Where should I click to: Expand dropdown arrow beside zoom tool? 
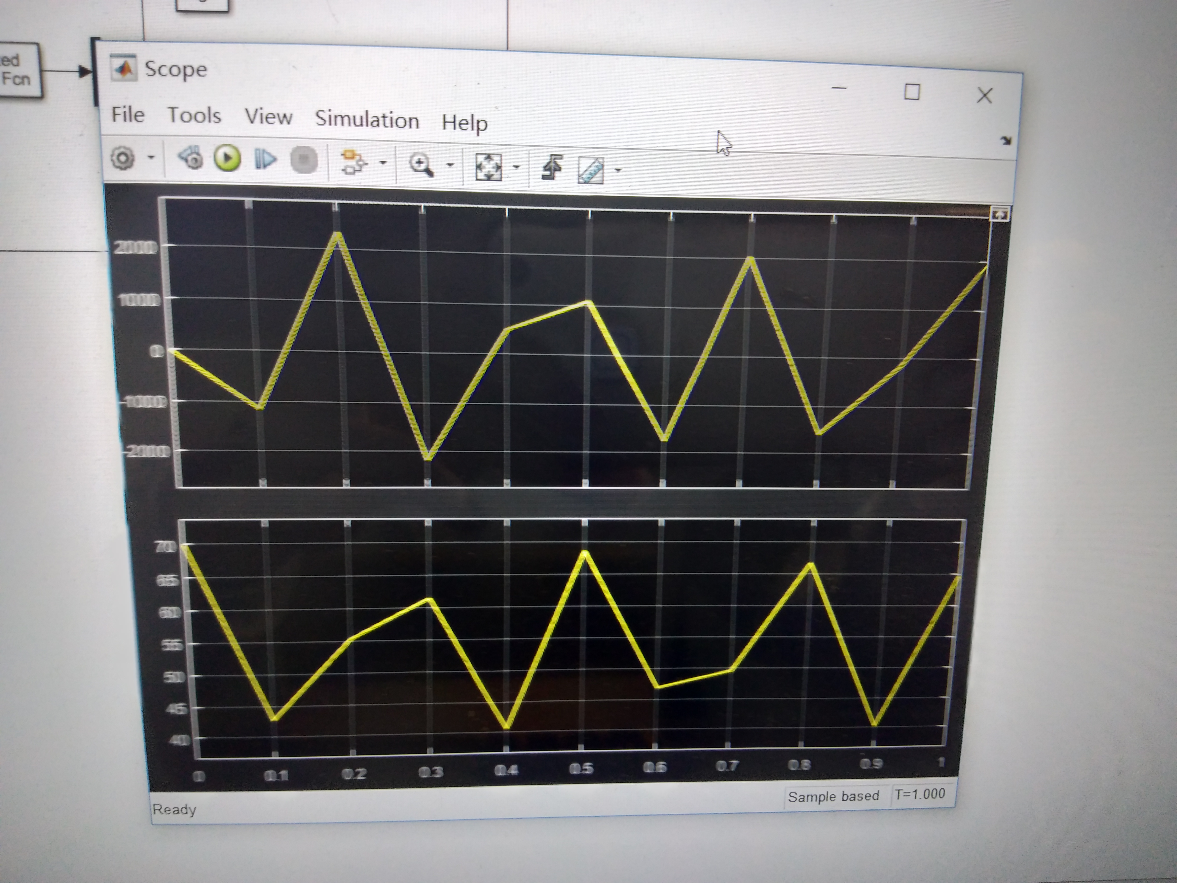(x=450, y=165)
